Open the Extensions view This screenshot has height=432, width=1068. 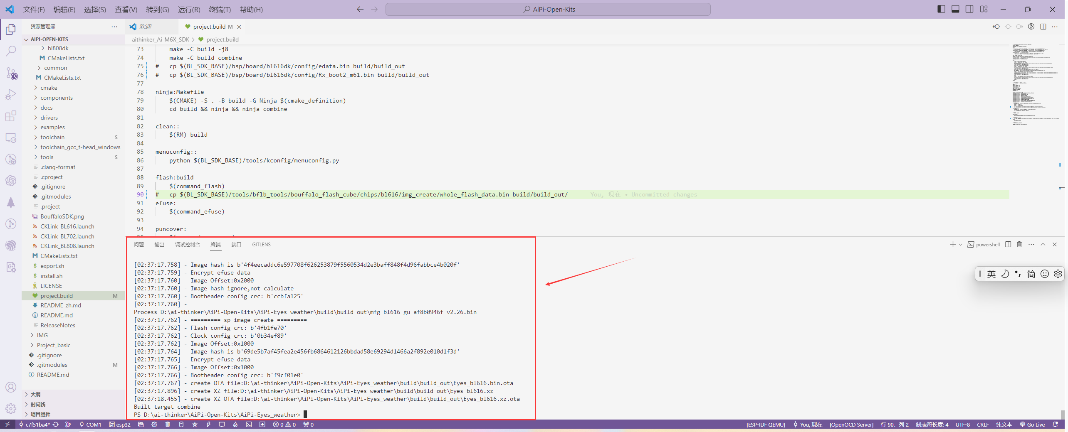(11, 116)
